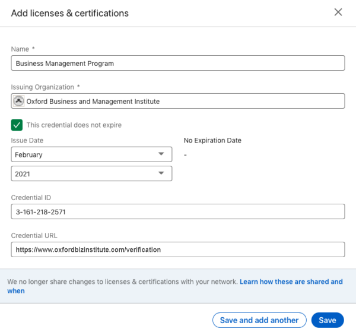Viewport: 356px width, 335px height.
Task: Click Save and add another button
Action: 259,320
